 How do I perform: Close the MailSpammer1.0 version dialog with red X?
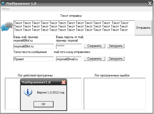(x=63, y=82)
